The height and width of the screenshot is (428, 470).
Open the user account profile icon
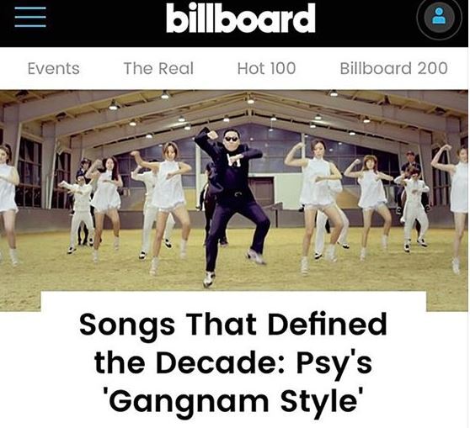[439, 18]
